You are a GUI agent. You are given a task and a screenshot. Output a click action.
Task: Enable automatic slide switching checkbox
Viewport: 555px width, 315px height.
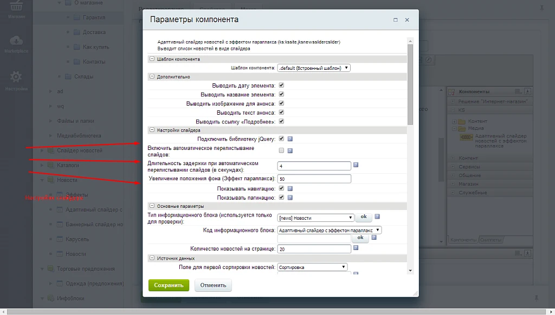pyautogui.click(x=281, y=150)
